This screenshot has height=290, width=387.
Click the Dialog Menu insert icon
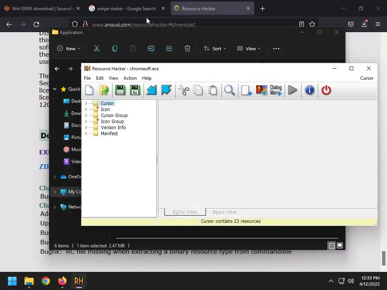[x=276, y=90]
